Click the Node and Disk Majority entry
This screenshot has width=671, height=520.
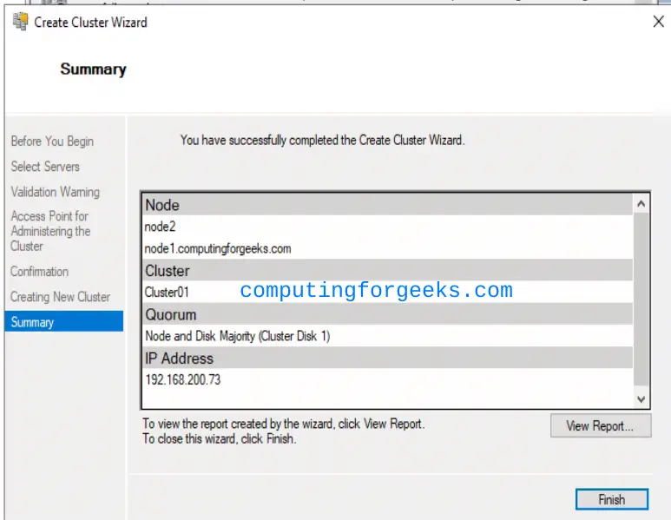[x=387, y=336]
